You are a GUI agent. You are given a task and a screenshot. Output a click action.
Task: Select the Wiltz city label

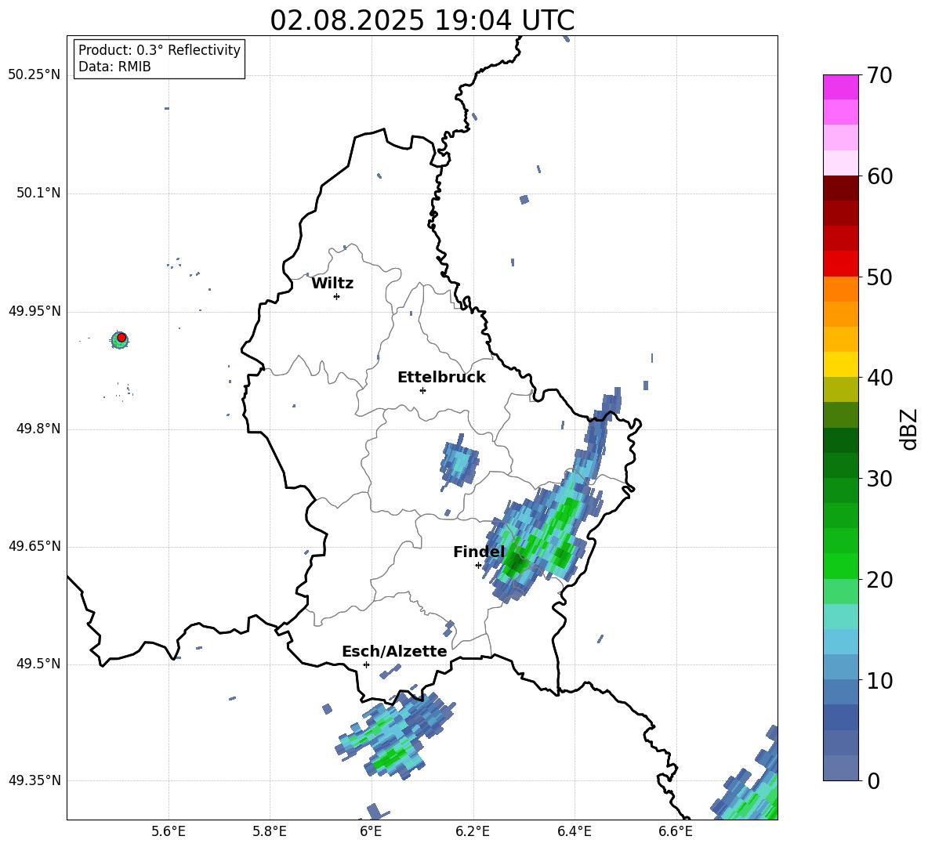point(332,284)
